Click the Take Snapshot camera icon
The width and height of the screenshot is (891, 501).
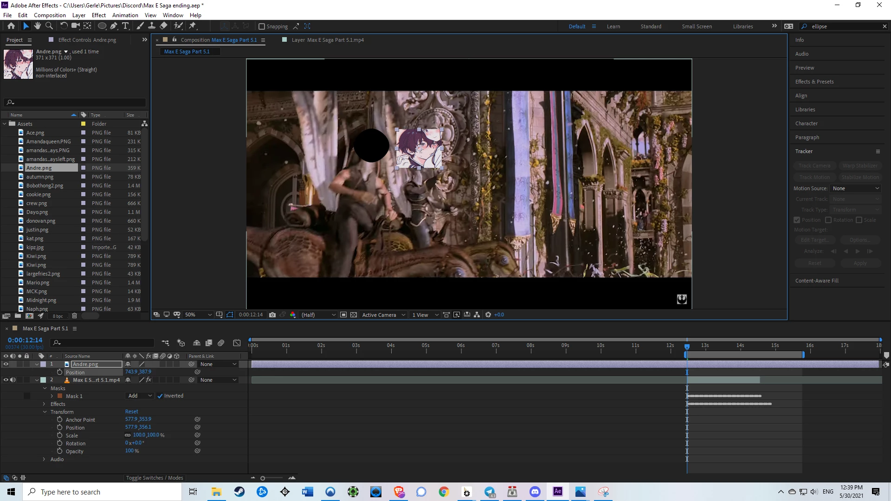tap(272, 315)
